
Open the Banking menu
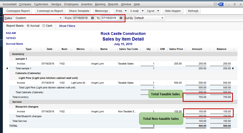(100, 4)
